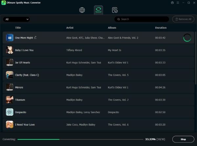Click Titanium album cover thumbnail
The height and width of the screenshot is (146, 197).
tap(10, 100)
